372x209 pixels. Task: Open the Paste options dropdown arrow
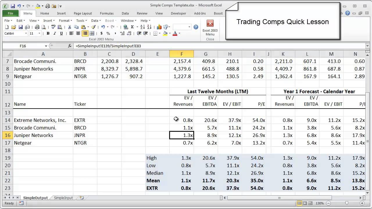88,27
